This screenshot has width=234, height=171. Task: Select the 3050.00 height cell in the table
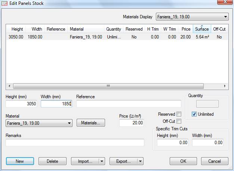tap(16, 37)
